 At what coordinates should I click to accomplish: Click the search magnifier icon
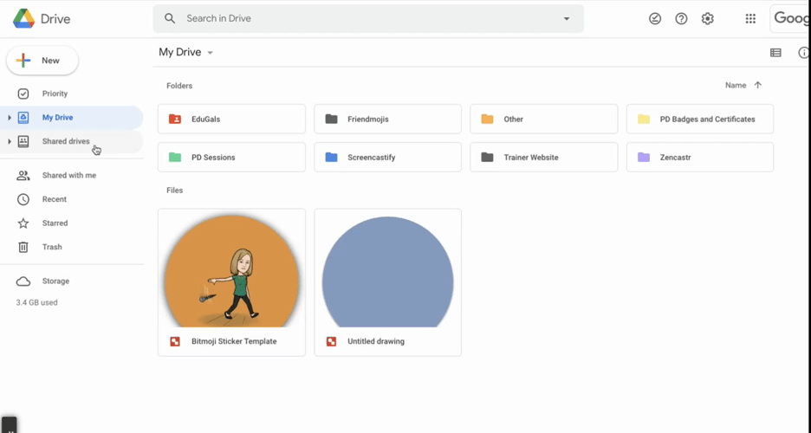(x=170, y=18)
